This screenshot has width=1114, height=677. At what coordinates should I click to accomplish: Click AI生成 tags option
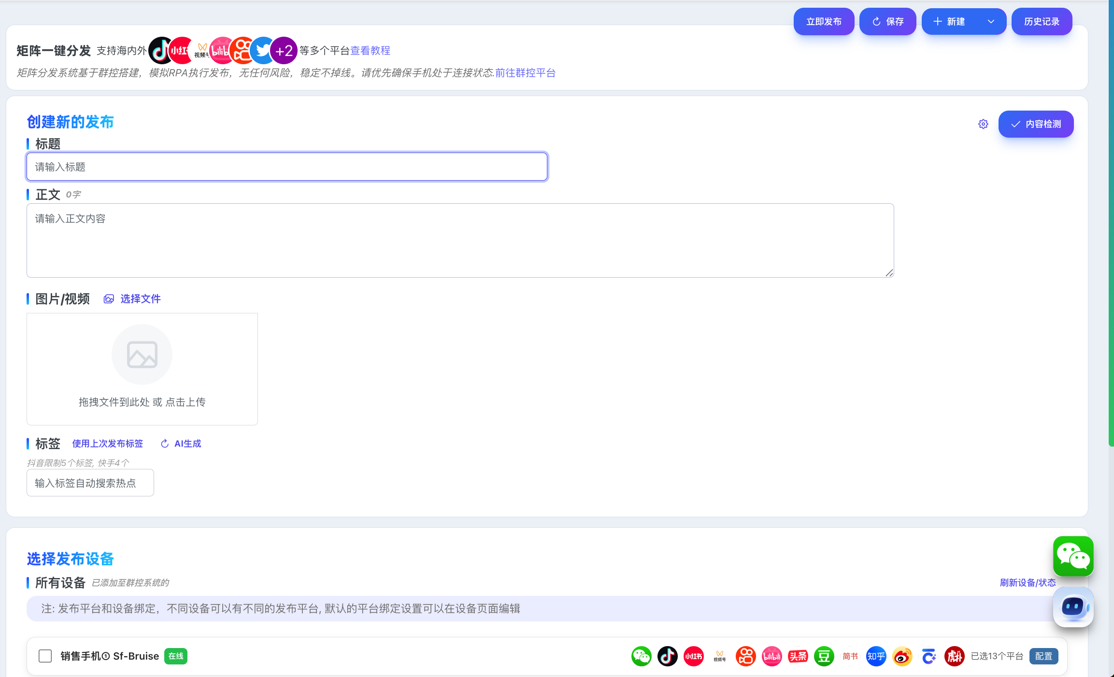pos(181,443)
